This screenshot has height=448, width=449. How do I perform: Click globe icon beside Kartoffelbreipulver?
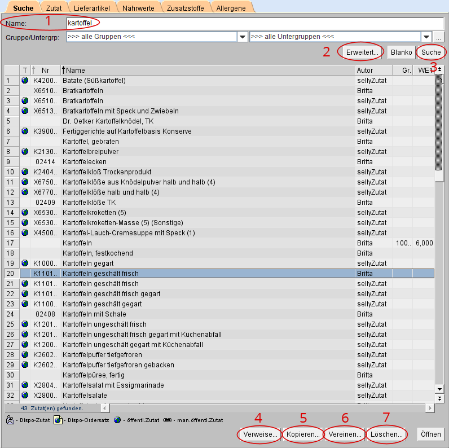point(25,152)
